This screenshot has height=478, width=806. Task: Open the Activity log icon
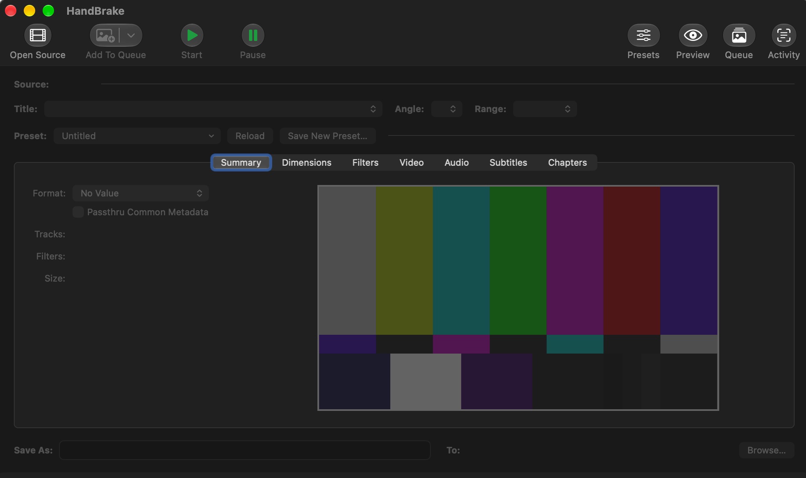point(784,35)
